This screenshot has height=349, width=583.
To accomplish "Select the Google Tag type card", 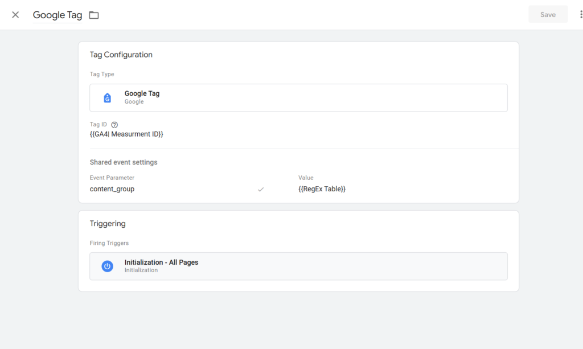I will (x=298, y=98).
